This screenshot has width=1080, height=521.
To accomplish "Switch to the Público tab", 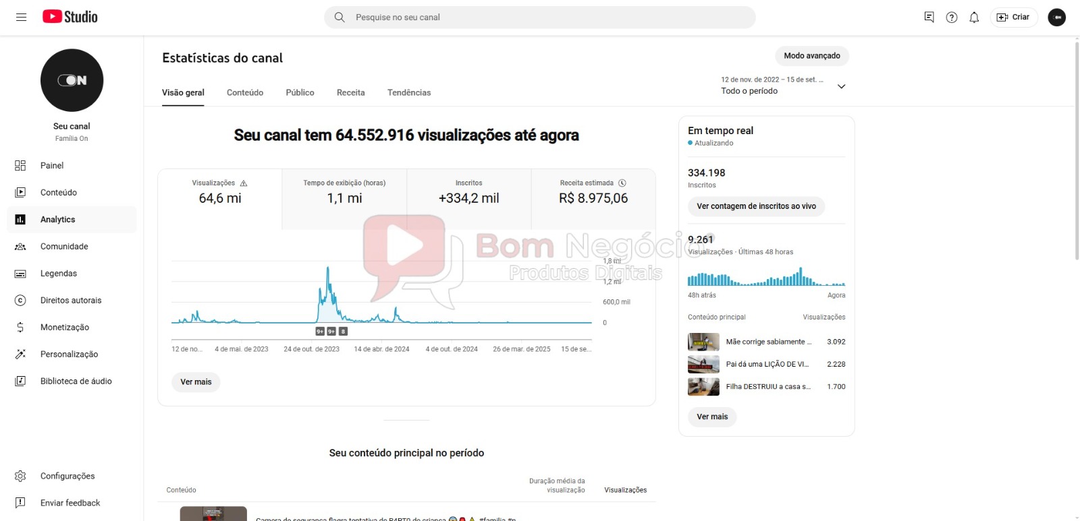I will tap(300, 92).
